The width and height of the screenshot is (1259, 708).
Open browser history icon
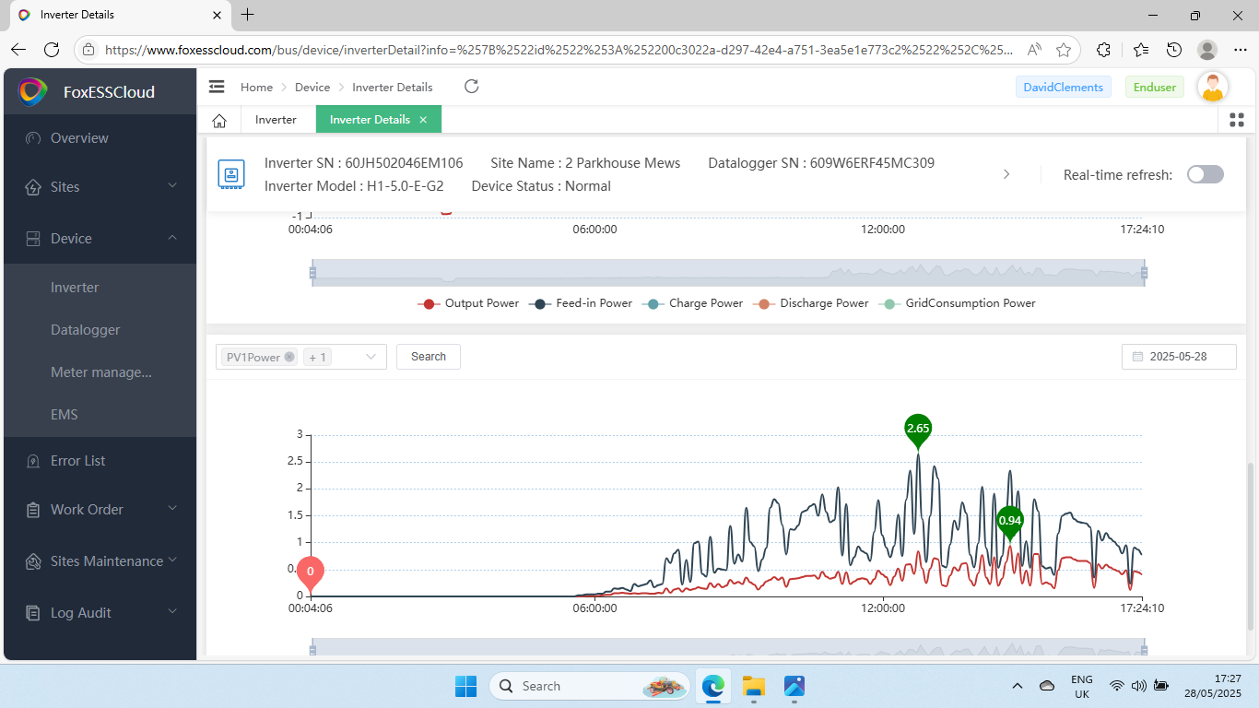point(1173,50)
